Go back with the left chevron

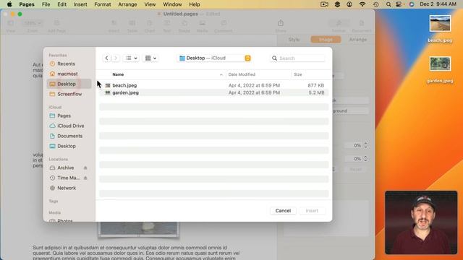point(106,58)
